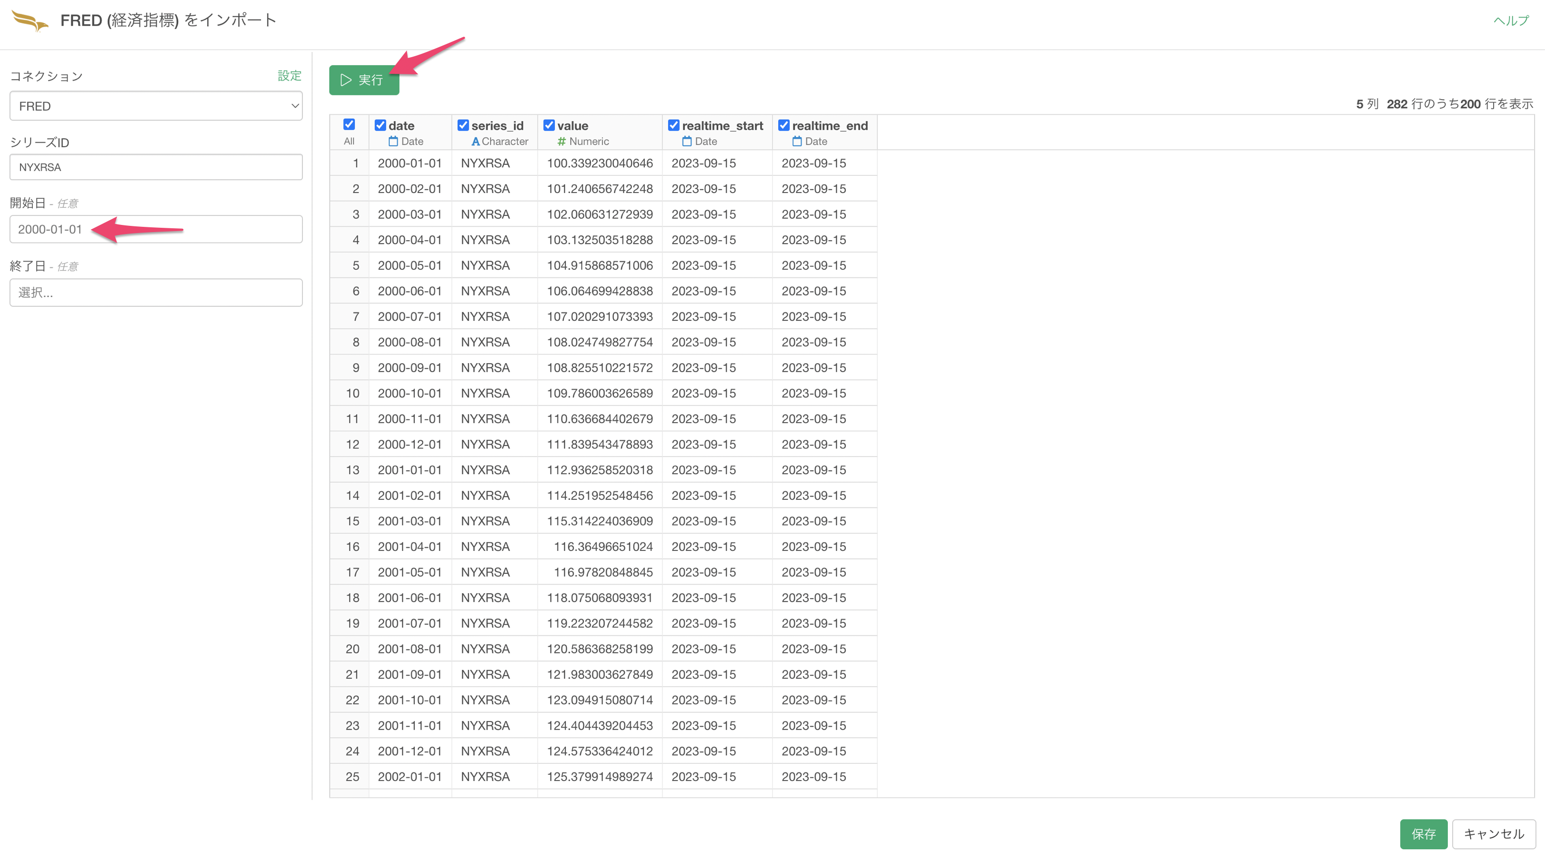Uncheck the value column checkbox

(549, 125)
